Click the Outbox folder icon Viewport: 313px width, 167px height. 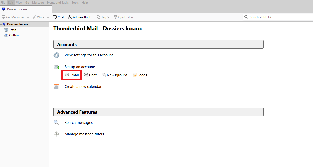(6, 35)
